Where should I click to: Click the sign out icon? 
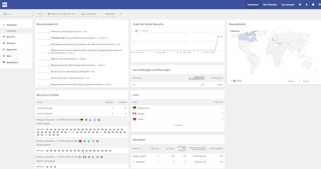(x=319, y=5)
